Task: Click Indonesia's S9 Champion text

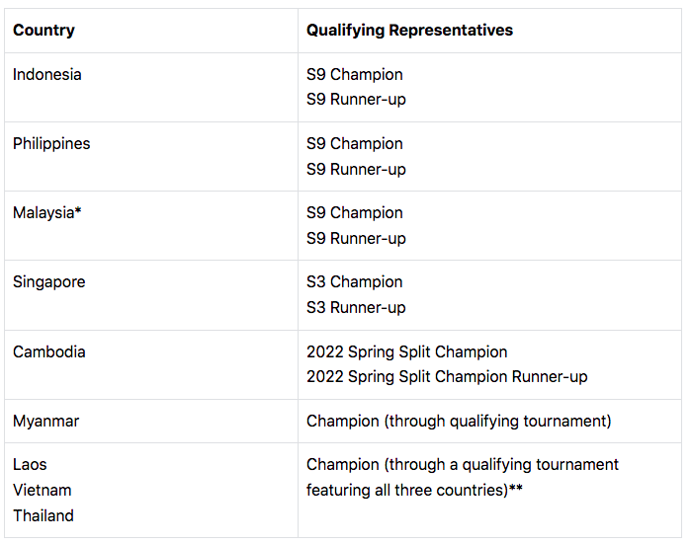Action: pos(354,74)
